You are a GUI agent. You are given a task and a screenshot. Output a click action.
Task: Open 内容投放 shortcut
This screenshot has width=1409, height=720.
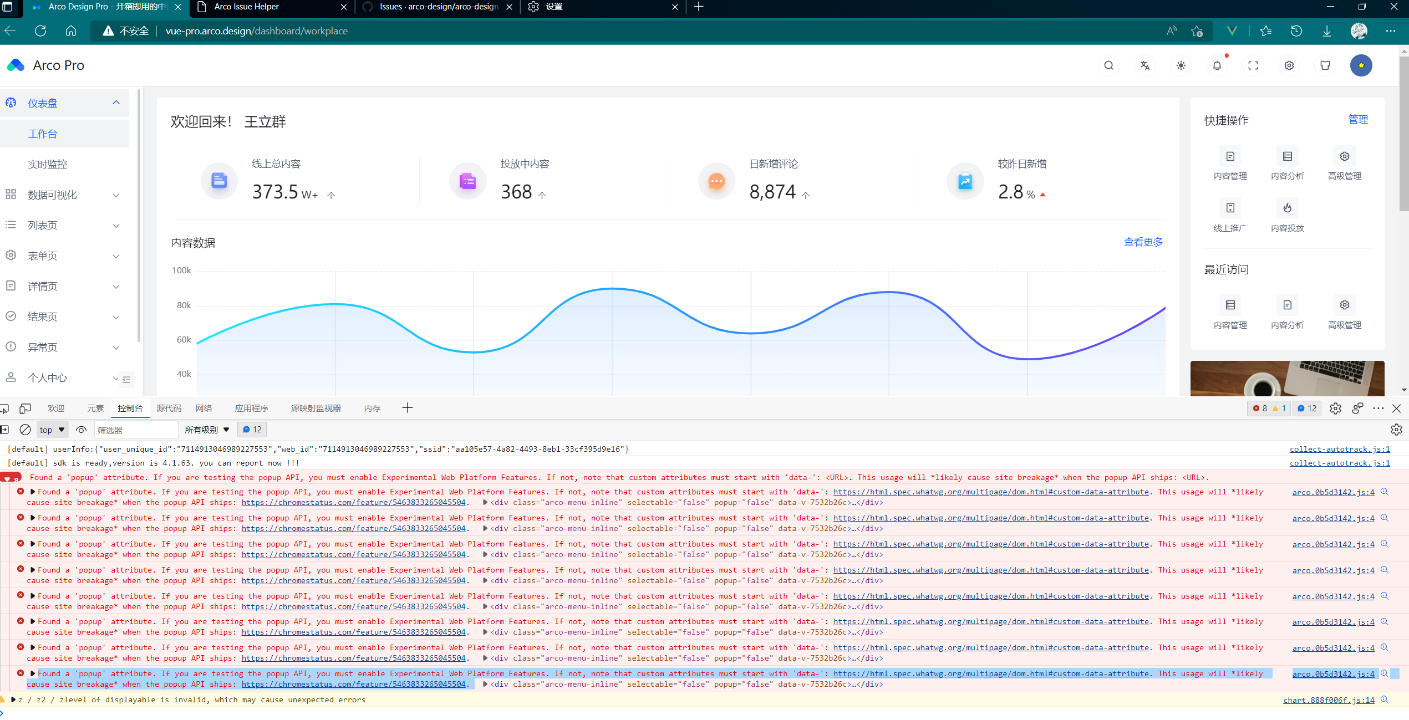1288,216
